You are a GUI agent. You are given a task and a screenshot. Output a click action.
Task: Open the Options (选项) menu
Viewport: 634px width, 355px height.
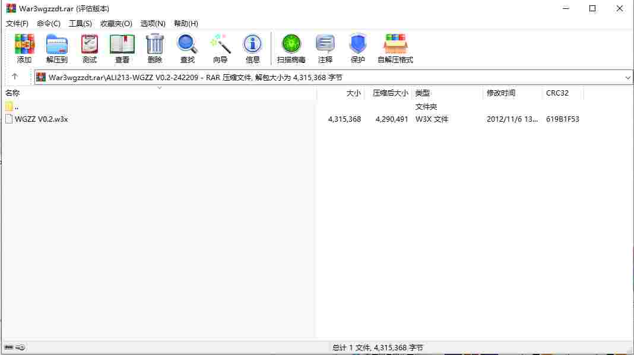click(x=153, y=24)
